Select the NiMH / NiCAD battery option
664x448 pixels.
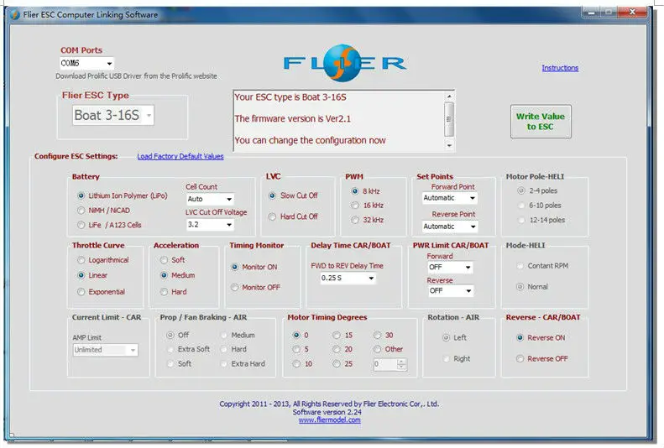pyautogui.click(x=81, y=211)
